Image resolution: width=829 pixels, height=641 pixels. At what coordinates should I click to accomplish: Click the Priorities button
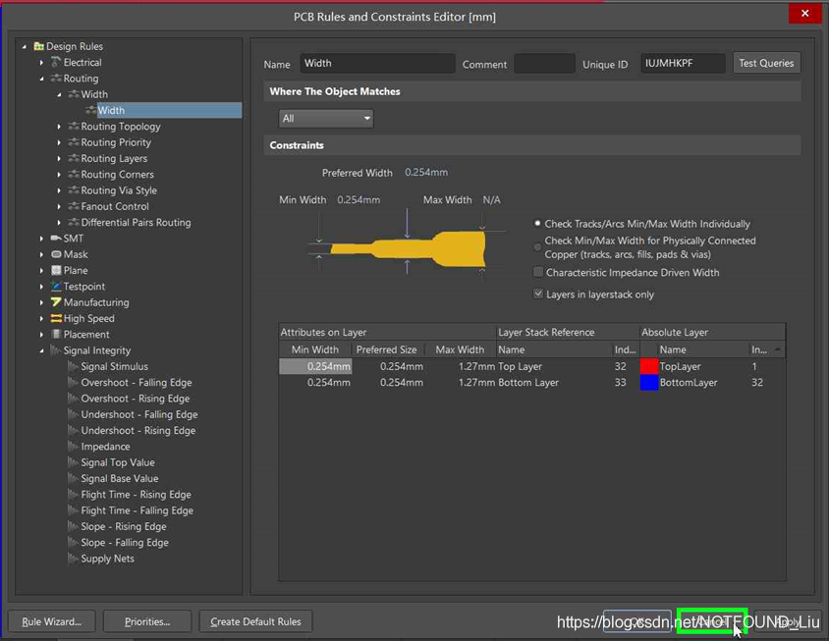point(147,621)
